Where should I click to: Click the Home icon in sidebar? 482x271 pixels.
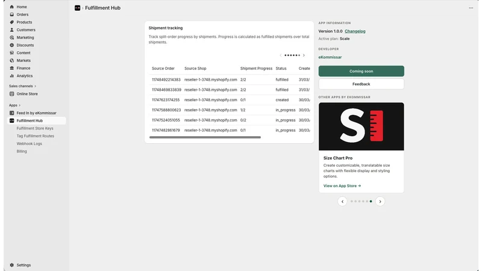click(11, 7)
